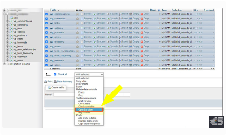226x136 pixels.
Task: Expand wp_posts node in sidebar tree
Action: pos(8,39)
